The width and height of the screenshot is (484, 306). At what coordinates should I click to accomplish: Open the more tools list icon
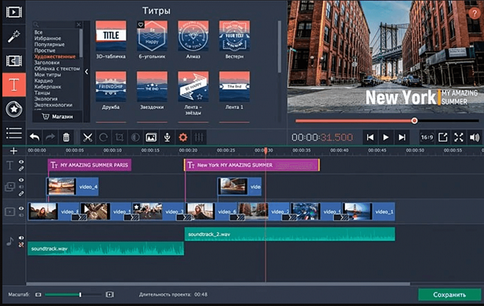pos(14,133)
